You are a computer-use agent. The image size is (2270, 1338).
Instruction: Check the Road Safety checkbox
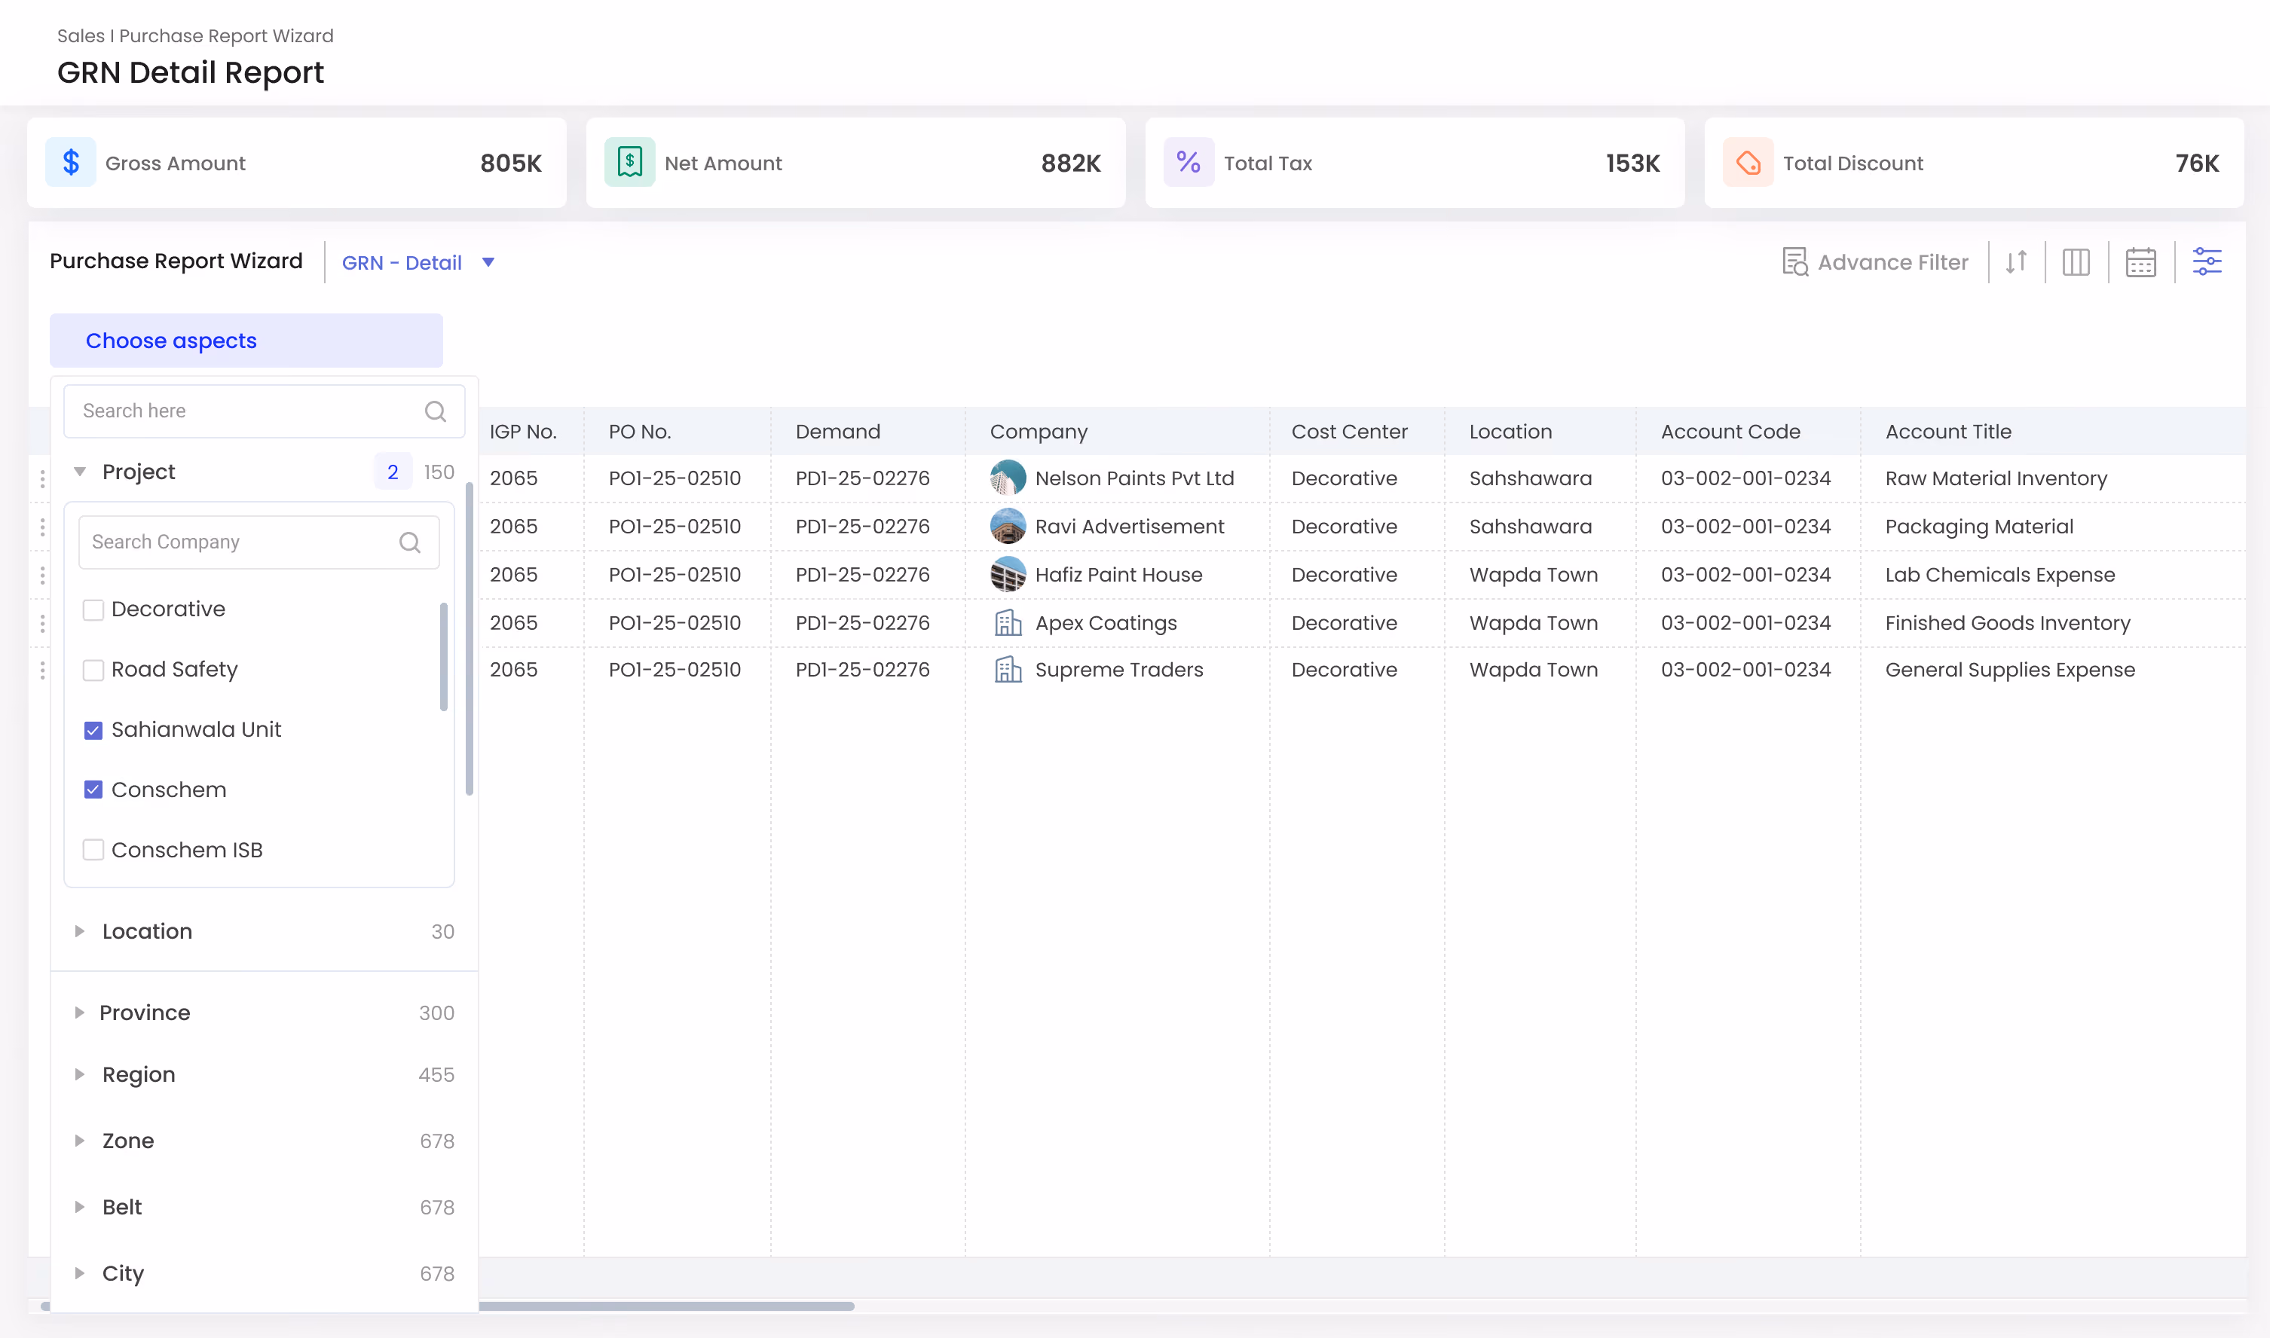click(x=93, y=671)
